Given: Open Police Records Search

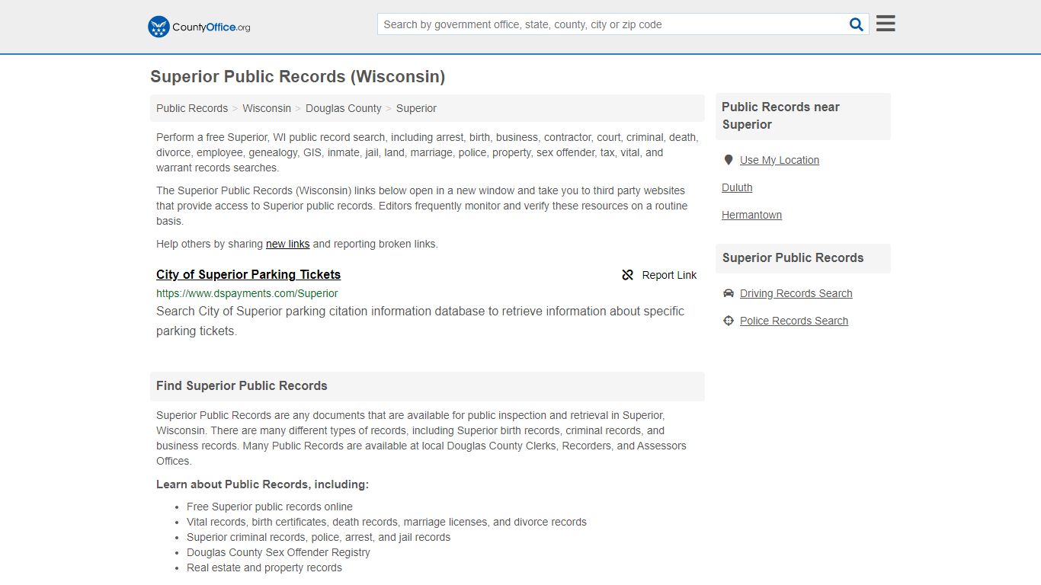Looking at the screenshot, I should pos(793,321).
